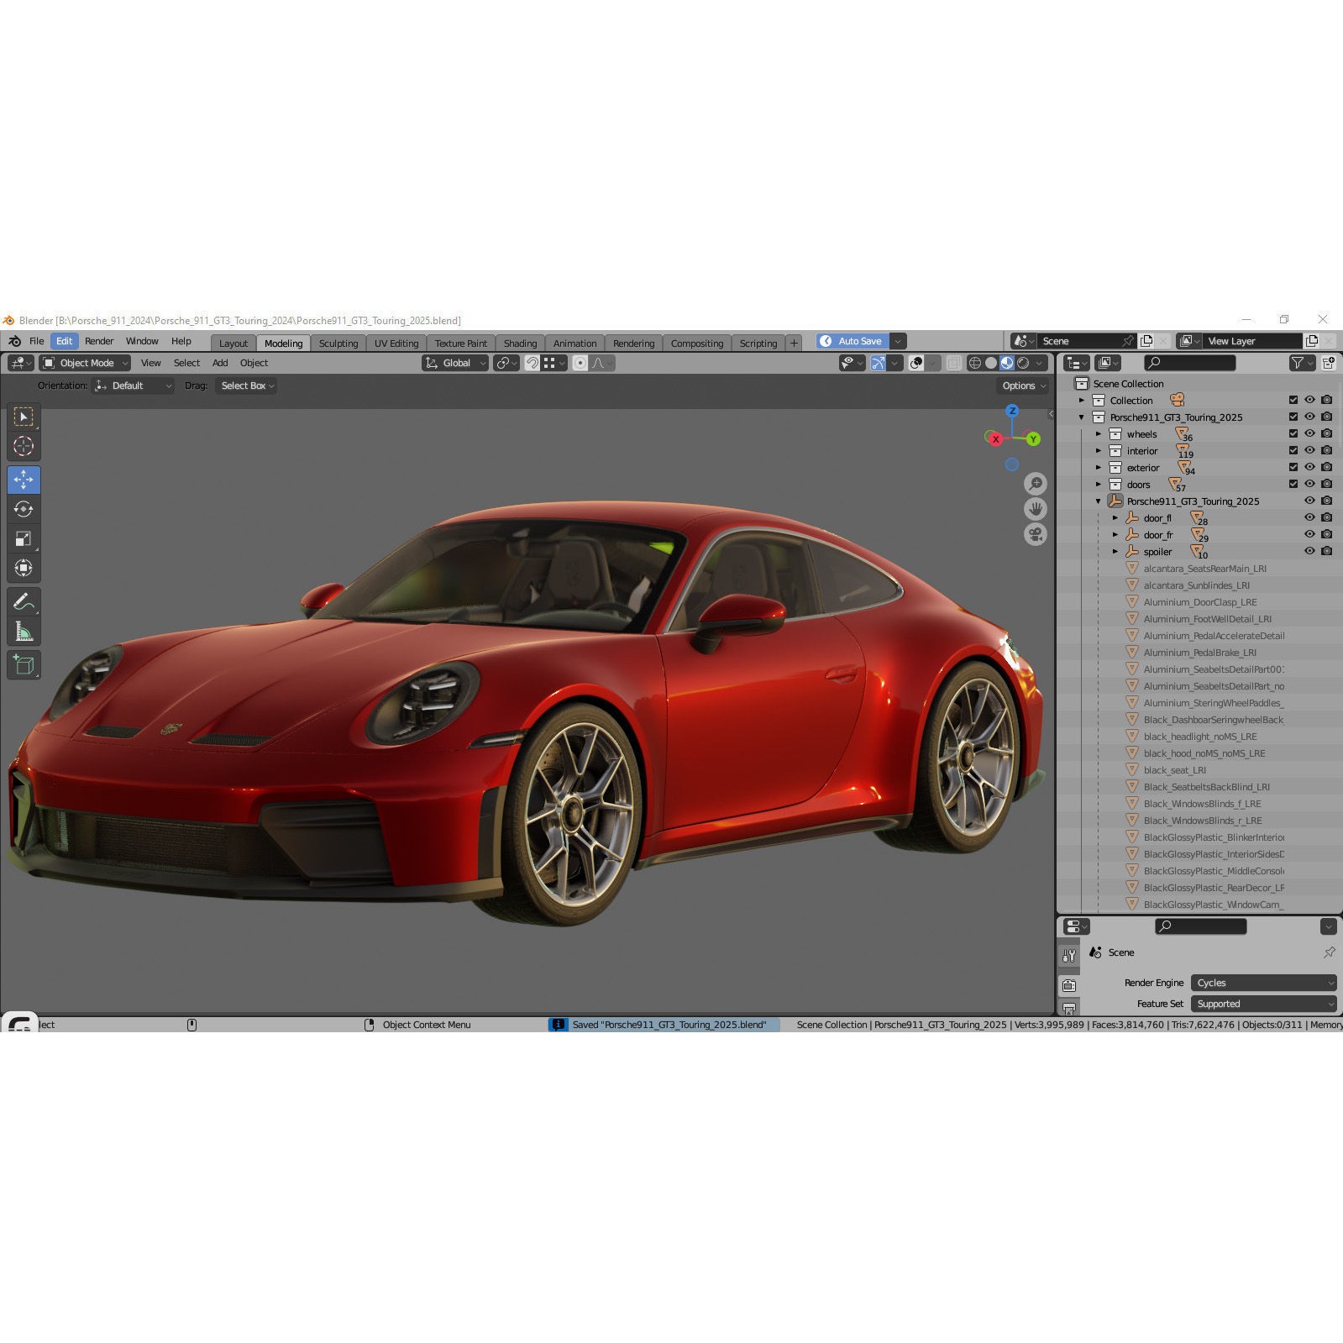Uncheck the interior collection checkbox

pyautogui.click(x=1293, y=450)
